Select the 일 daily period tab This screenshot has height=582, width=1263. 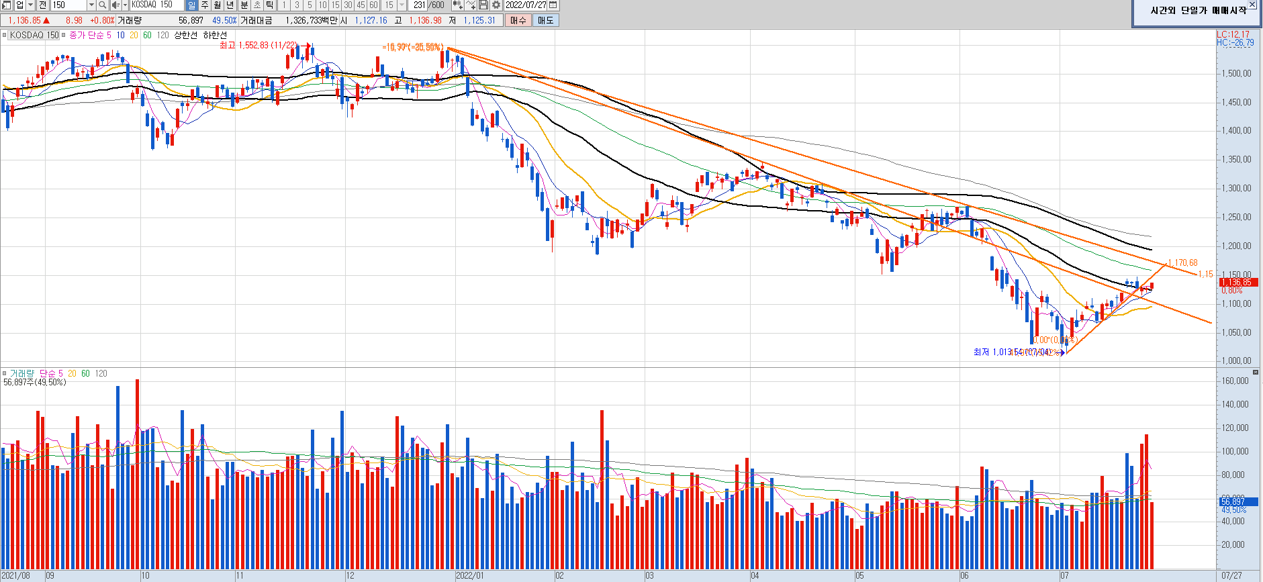click(x=191, y=5)
